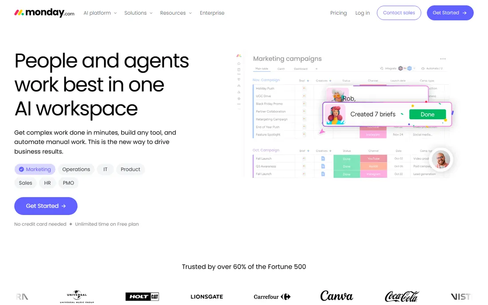Switch to the Gantt tab
The width and height of the screenshot is (488, 305).
pos(281,69)
